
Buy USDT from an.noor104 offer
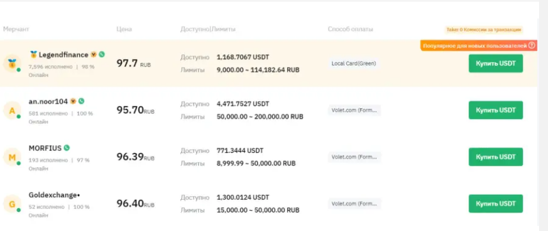[496, 110]
